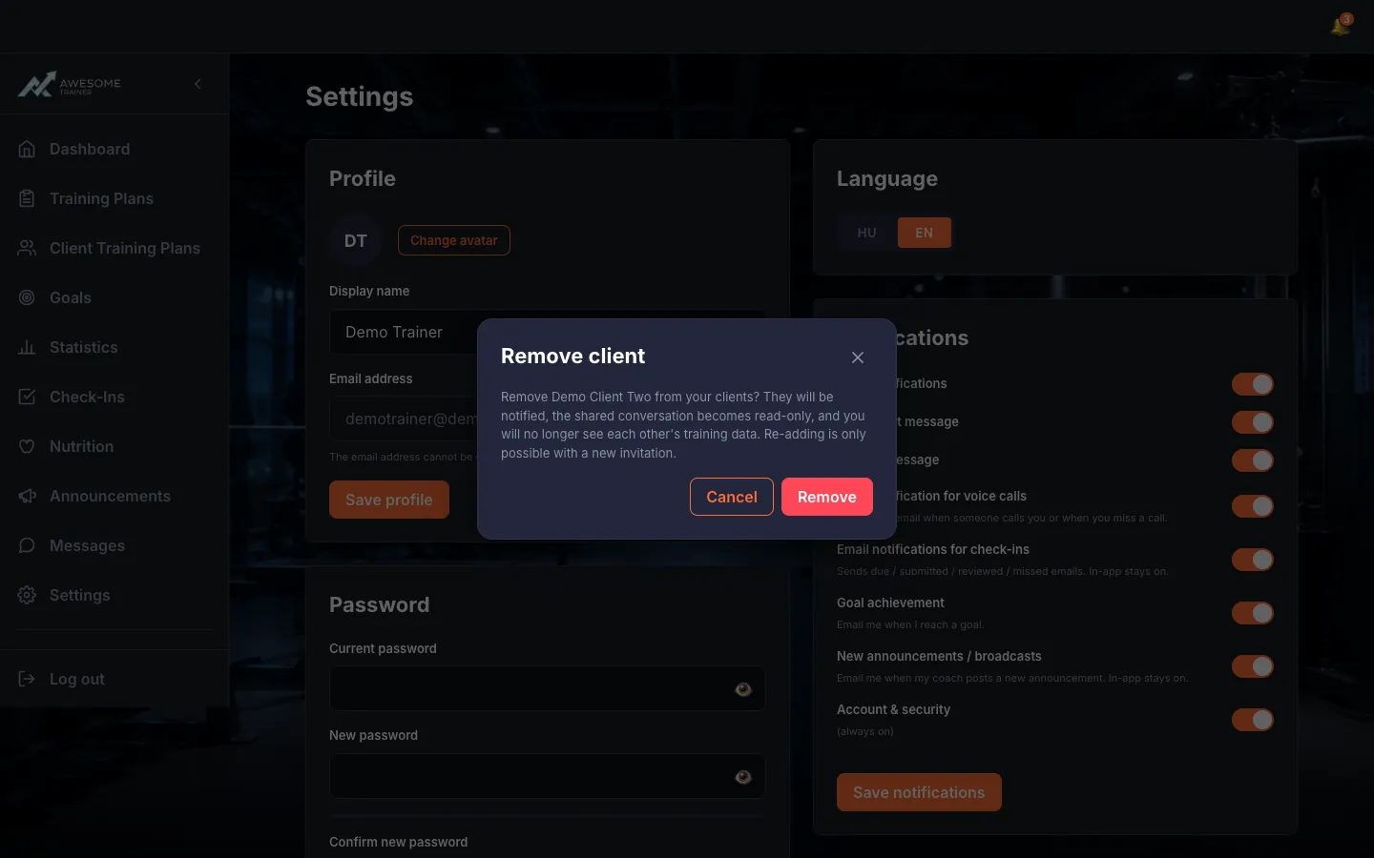Turn off the Goal achievement switch
The image size is (1374, 858).
[x=1253, y=613]
